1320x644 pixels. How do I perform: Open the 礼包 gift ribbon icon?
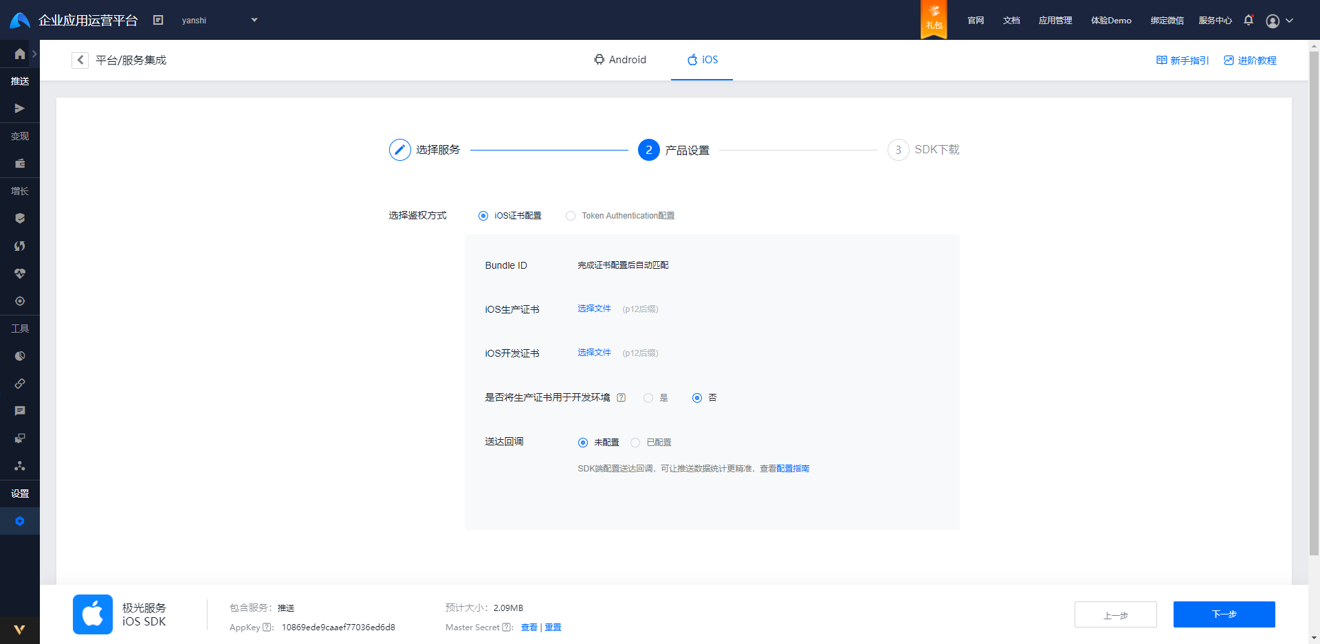(933, 19)
